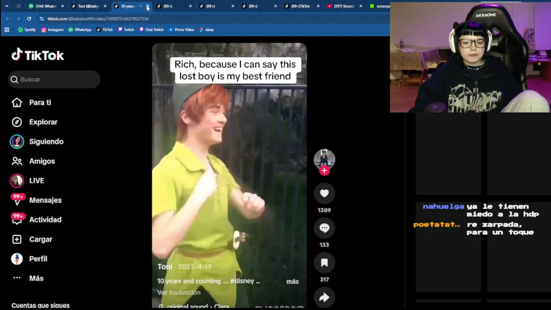Open the Instagram bookmark
The width and height of the screenshot is (551, 310).
(53, 30)
